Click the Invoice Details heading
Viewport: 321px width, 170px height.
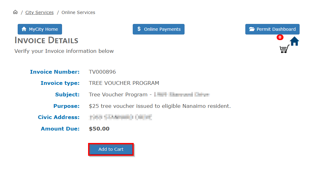(x=46, y=40)
